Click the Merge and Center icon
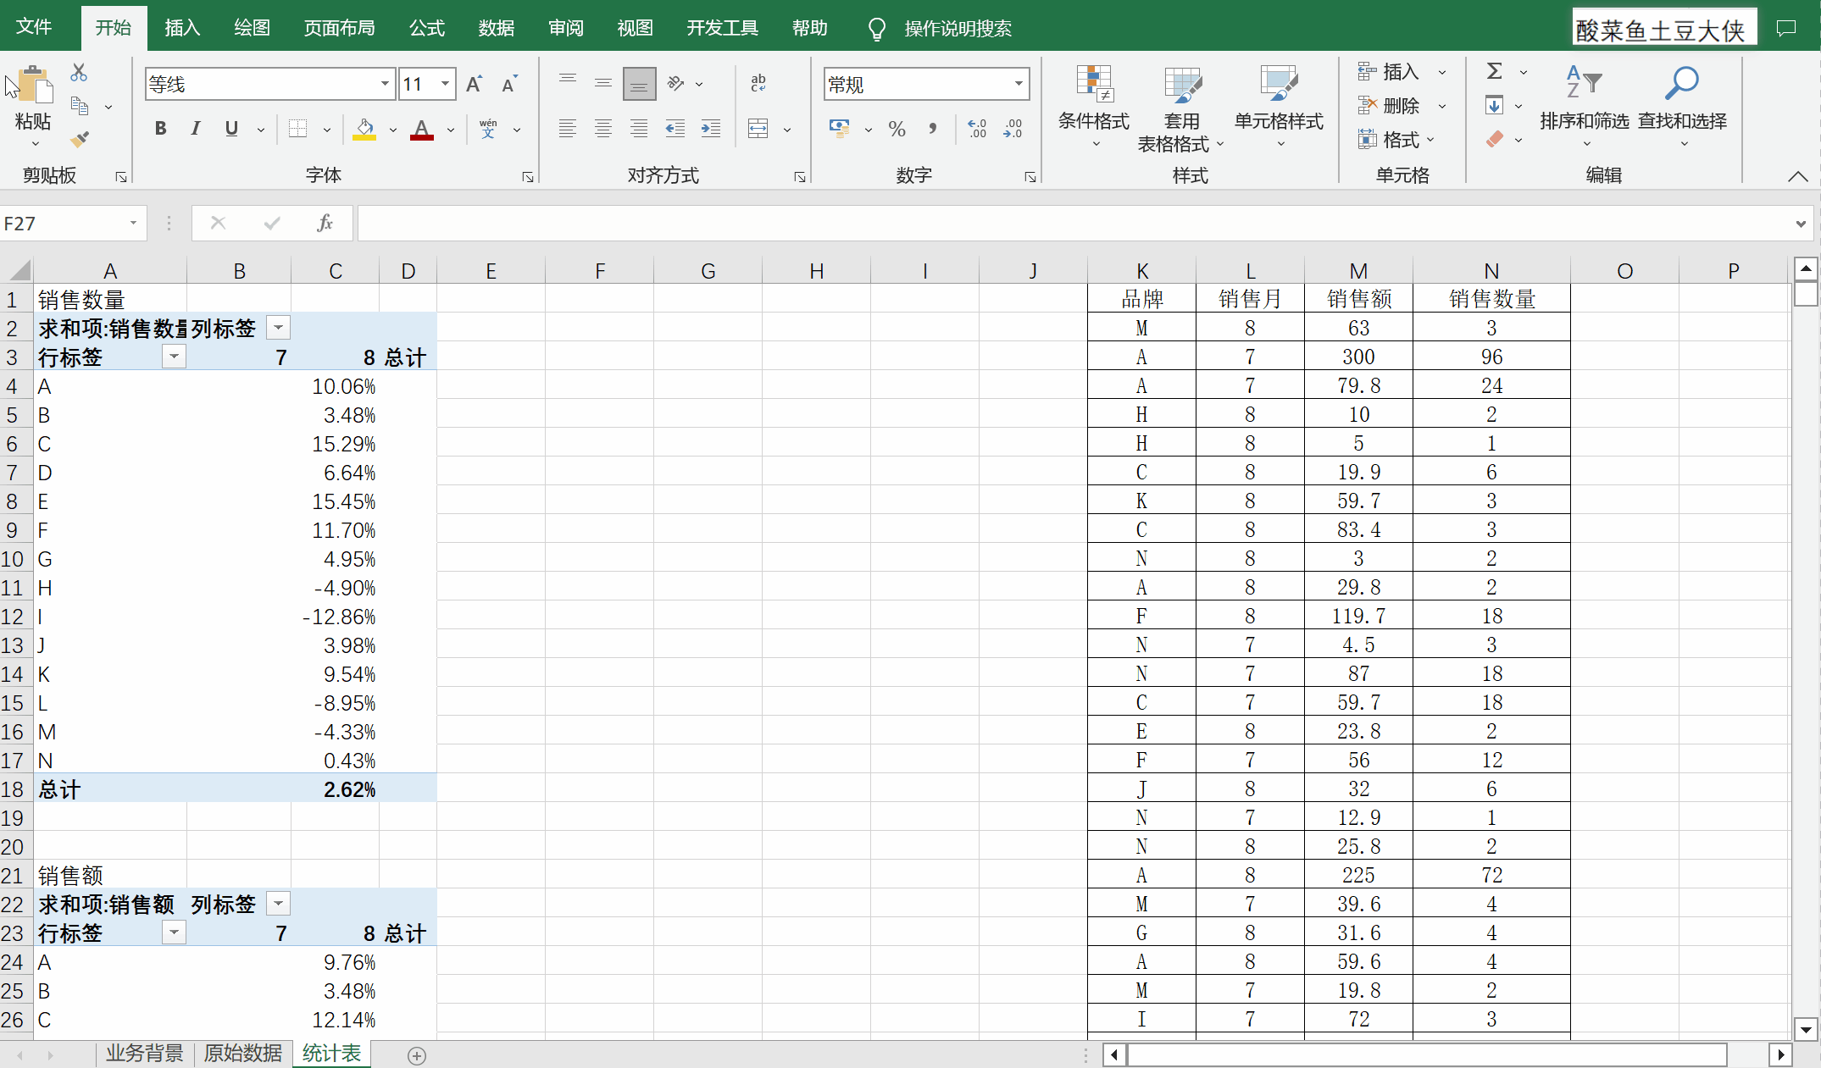This screenshot has width=1821, height=1068. [758, 129]
